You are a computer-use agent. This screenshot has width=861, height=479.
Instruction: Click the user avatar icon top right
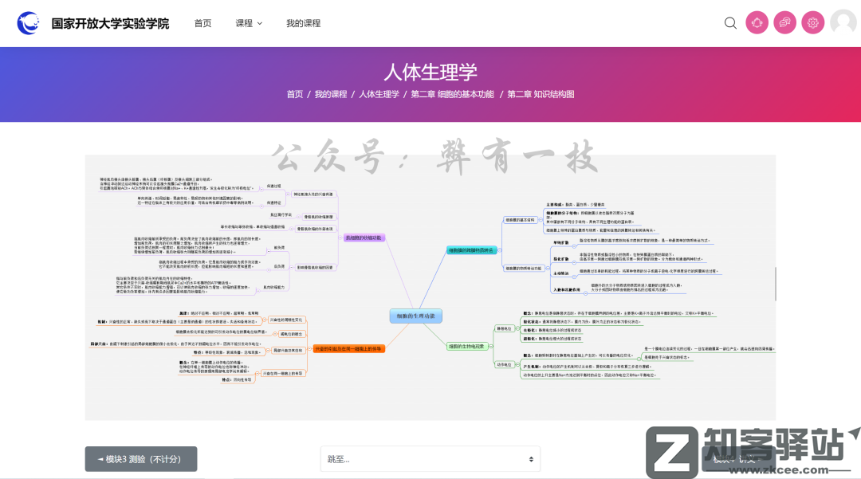click(x=842, y=22)
